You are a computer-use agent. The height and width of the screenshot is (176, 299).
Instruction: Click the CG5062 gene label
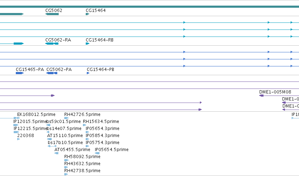[x=54, y=10]
